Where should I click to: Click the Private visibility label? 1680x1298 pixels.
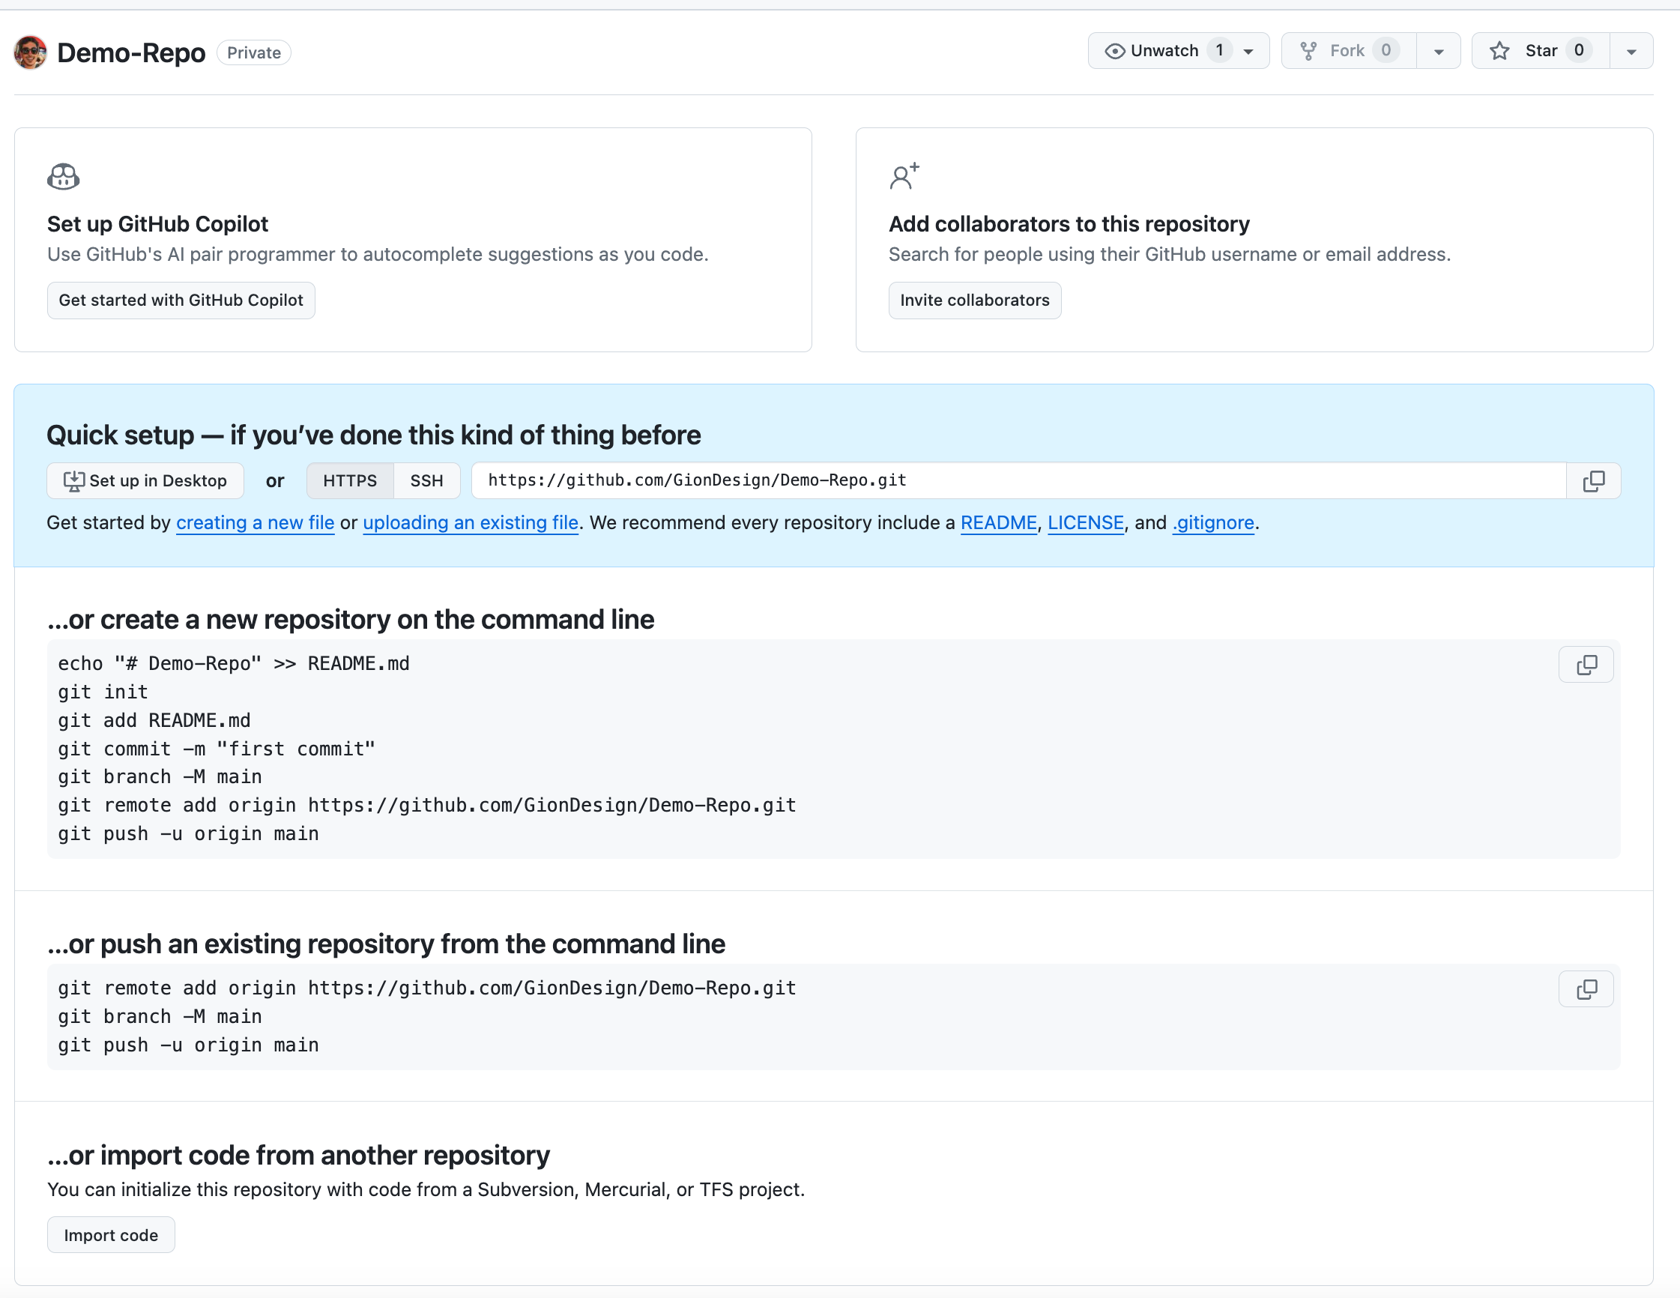click(253, 52)
